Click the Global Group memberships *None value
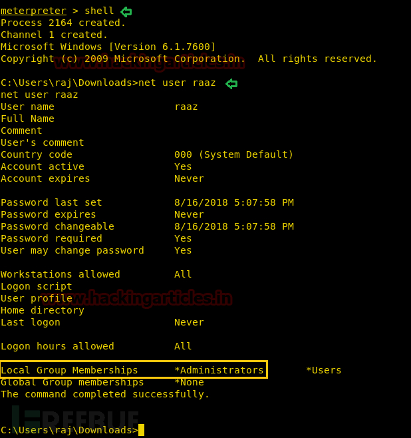The height and width of the screenshot is (438, 411). pos(189,382)
